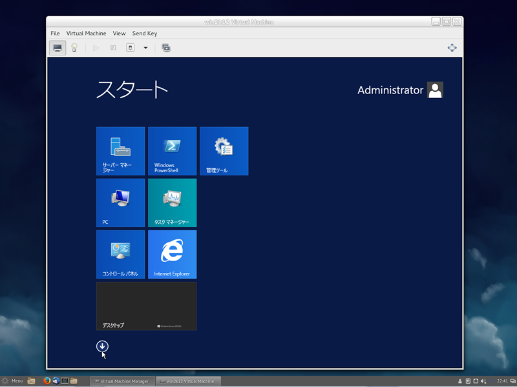Image resolution: width=517 pixels, height=387 pixels.
Task: Maximize the win2k12 Virtual Machine window
Action: [x=447, y=22]
